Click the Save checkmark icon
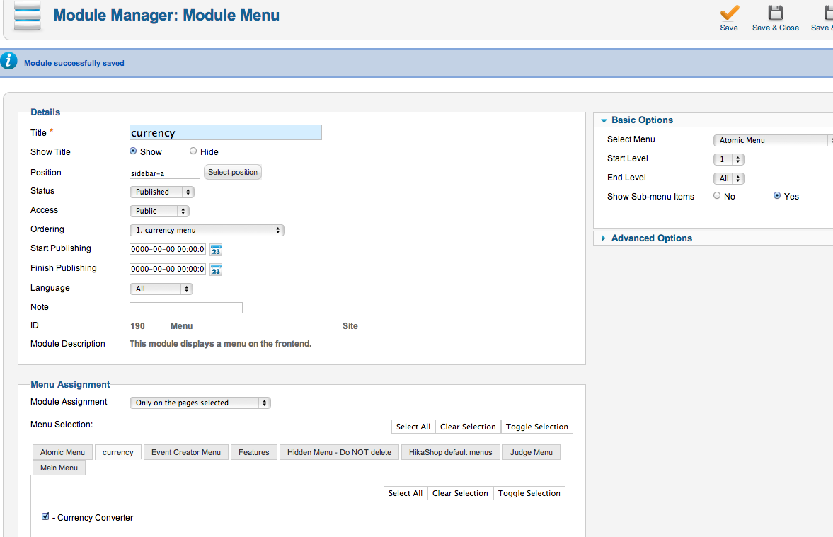833x537 pixels. (729, 13)
